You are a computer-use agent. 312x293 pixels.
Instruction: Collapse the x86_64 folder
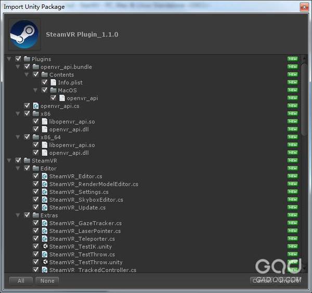point(18,137)
